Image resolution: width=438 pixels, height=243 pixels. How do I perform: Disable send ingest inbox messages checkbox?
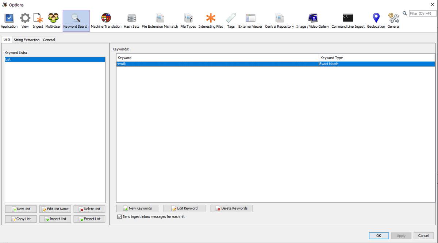coord(119,217)
